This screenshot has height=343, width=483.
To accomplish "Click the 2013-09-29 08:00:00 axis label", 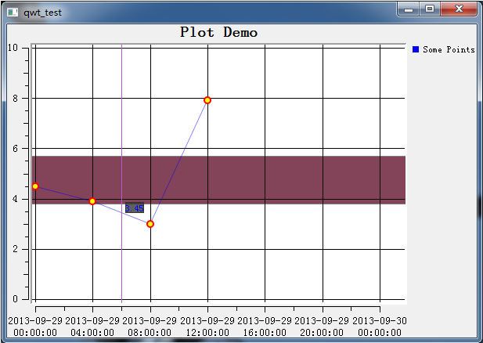I will point(150,327).
